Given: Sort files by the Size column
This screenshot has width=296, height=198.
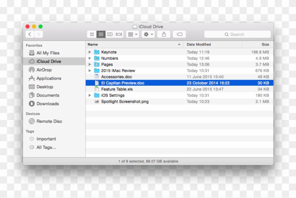Looking at the screenshot, I should click(x=265, y=44).
